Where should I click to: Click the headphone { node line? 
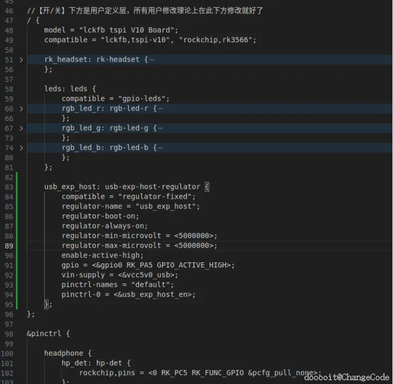(x=67, y=353)
